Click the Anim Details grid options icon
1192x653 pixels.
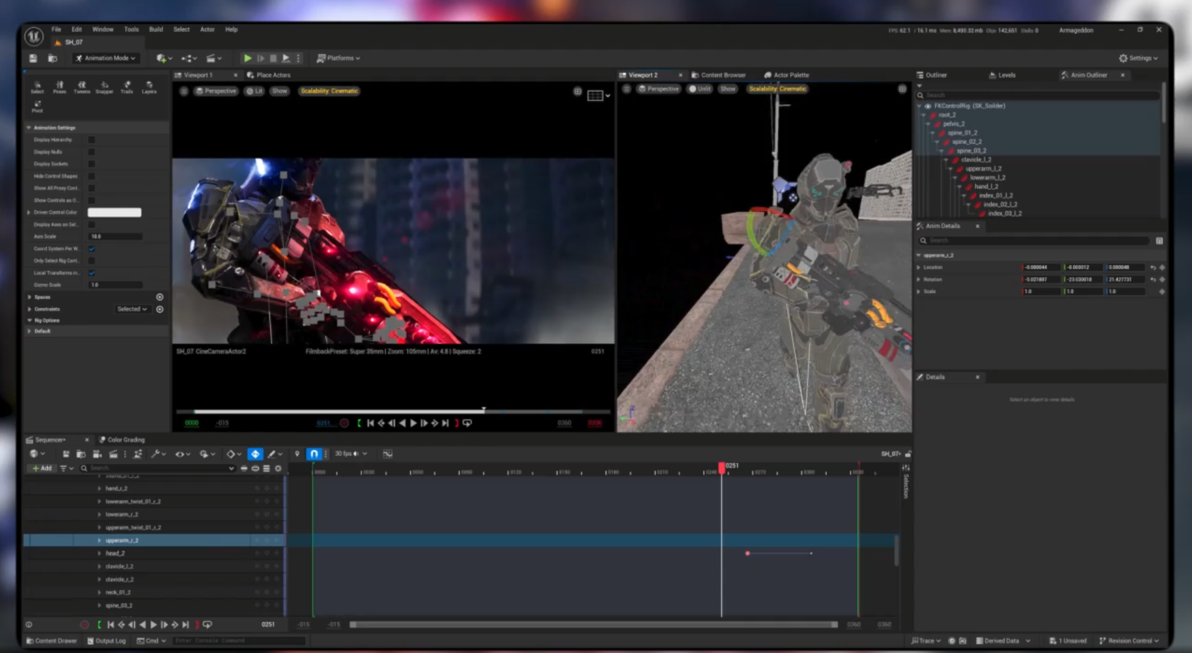click(1159, 240)
